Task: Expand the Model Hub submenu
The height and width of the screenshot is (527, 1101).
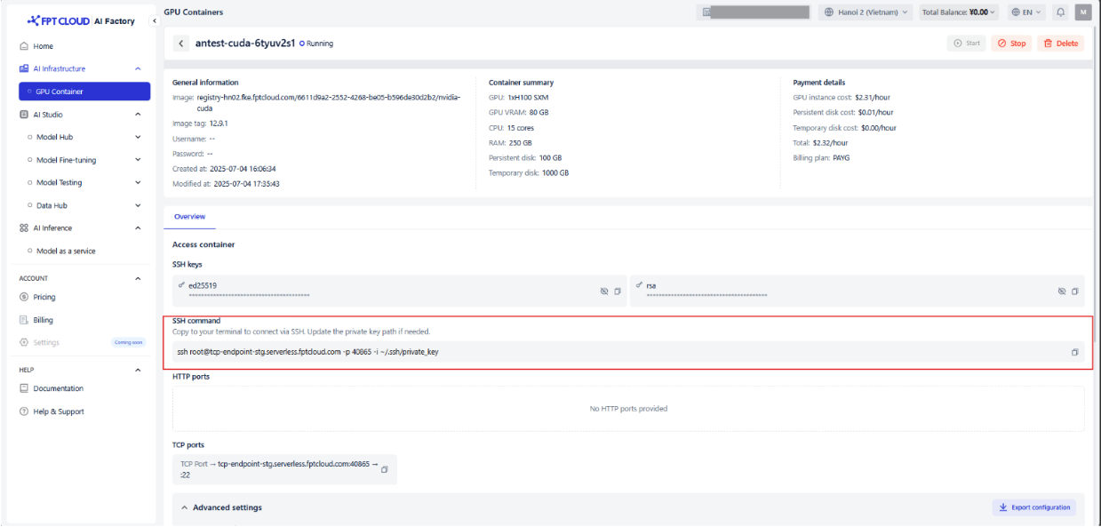Action: click(138, 138)
